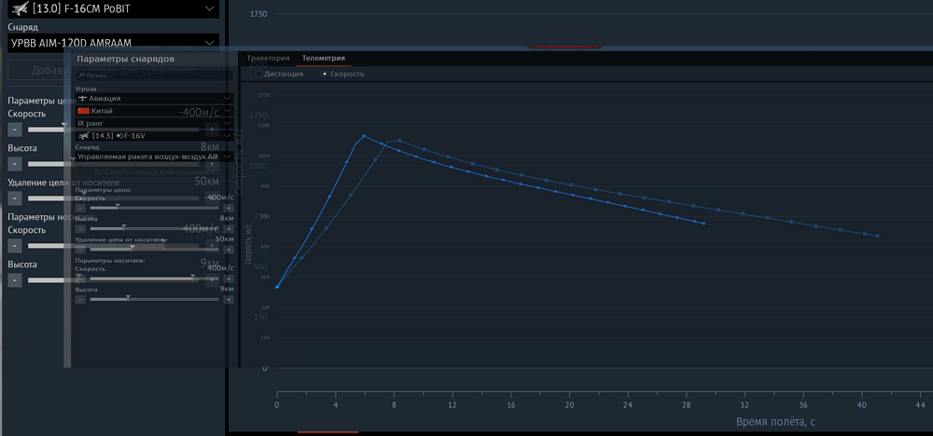933x436 pixels.
Task: Click the carrier Высота slider in overlay panel
Action: 154,300
